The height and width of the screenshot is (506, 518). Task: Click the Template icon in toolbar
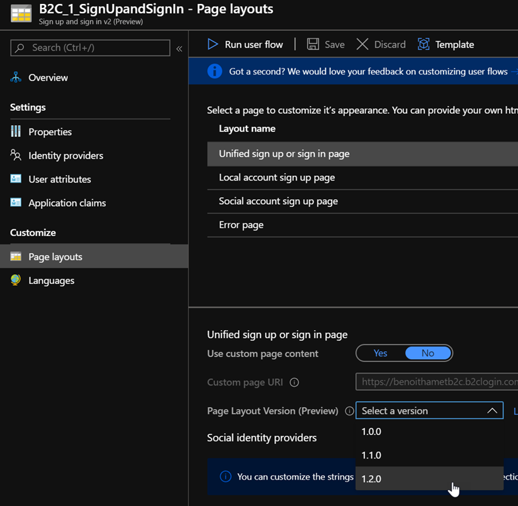[x=424, y=44]
